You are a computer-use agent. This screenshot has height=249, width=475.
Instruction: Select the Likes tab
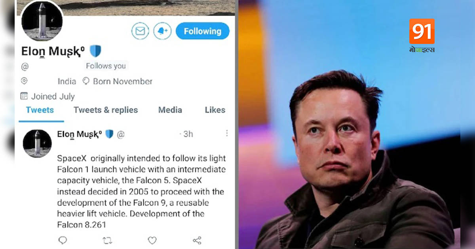coord(214,110)
